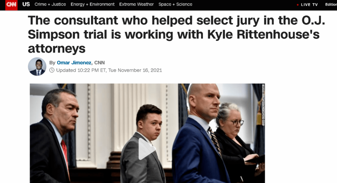Click the author's profile photo

tap(37, 67)
